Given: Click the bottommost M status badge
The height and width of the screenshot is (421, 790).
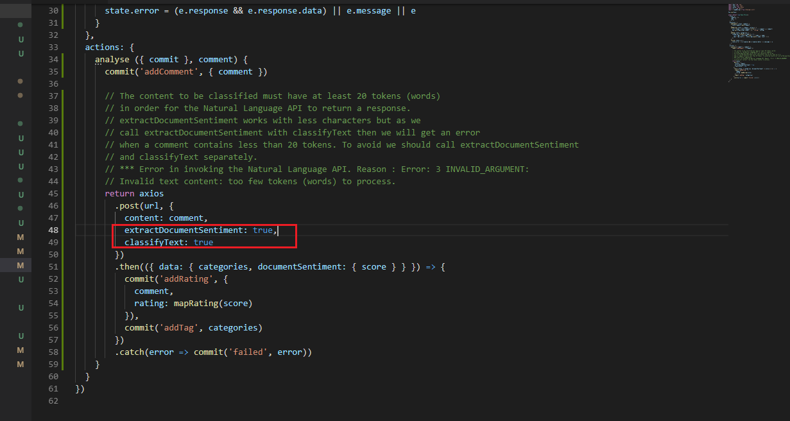Looking at the screenshot, I should (x=21, y=365).
